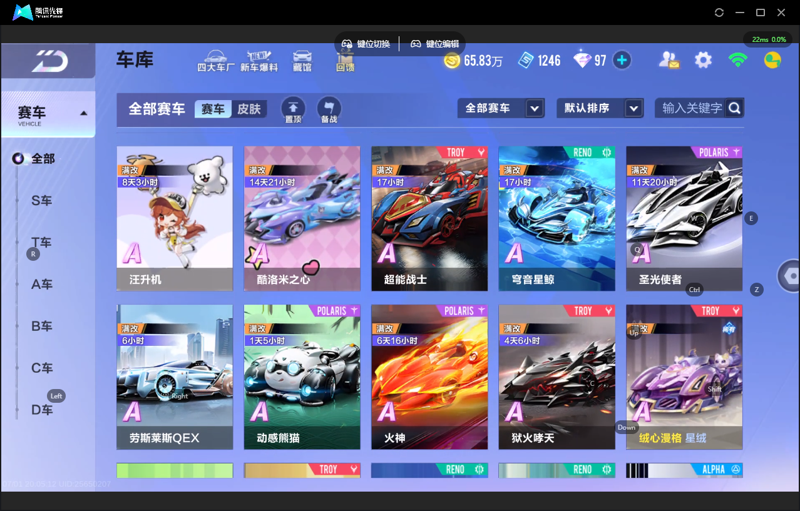Click the Tencent emulator logo
This screenshot has width=800, height=511.
tap(38, 13)
